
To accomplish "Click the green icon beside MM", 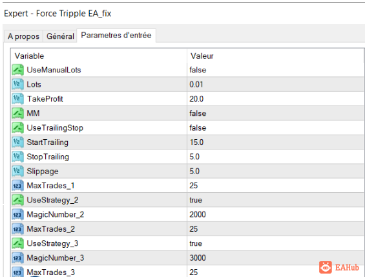I will point(17,113).
